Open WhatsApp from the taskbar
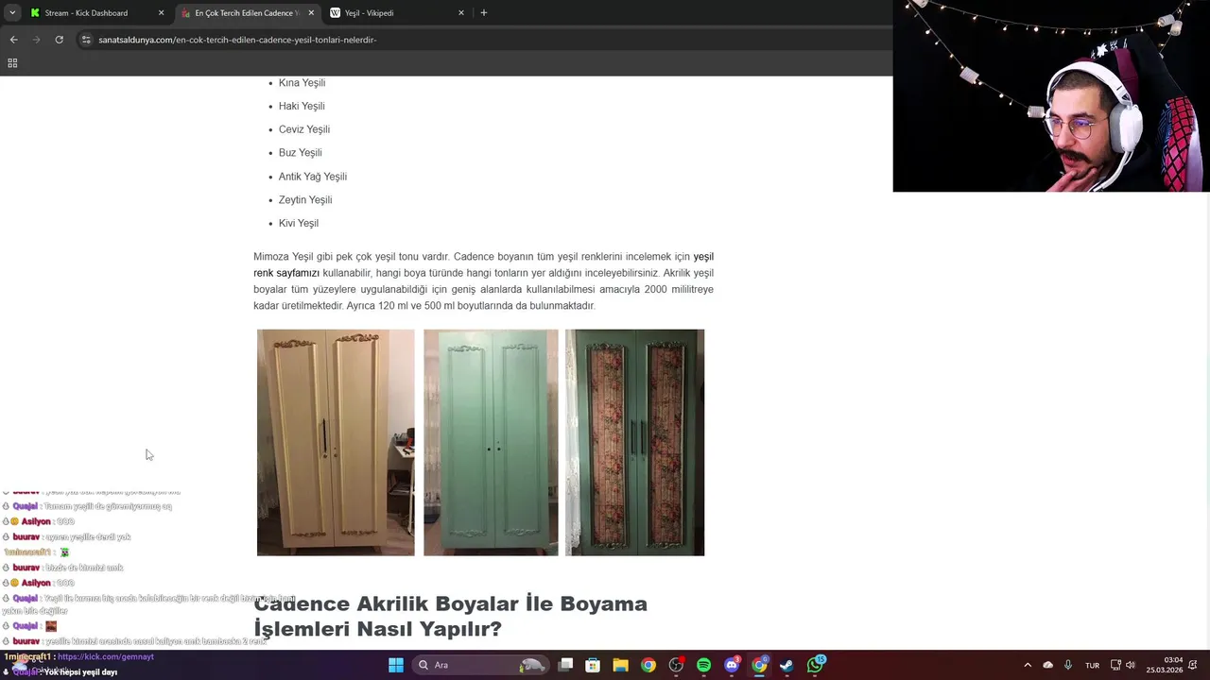The height and width of the screenshot is (680, 1210). (816, 665)
